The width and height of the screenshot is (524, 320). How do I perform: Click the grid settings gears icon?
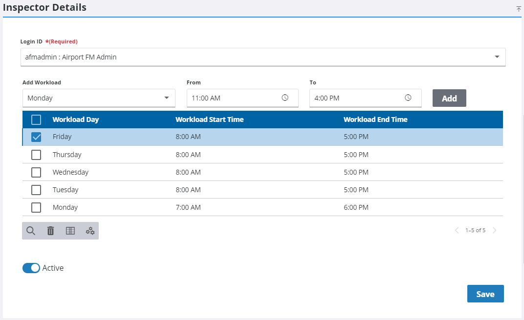90,231
